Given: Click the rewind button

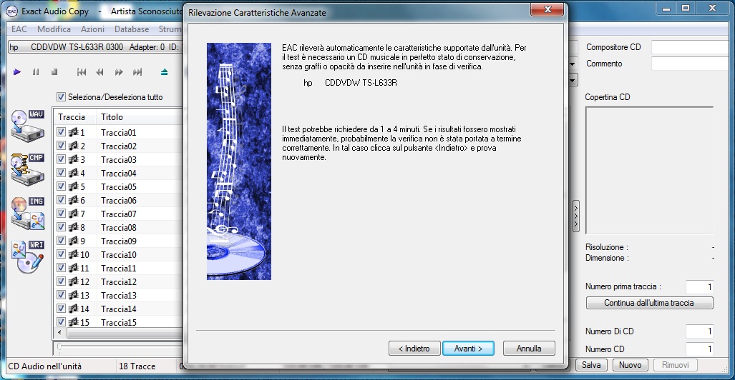Looking at the screenshot, I should point(100,72).
